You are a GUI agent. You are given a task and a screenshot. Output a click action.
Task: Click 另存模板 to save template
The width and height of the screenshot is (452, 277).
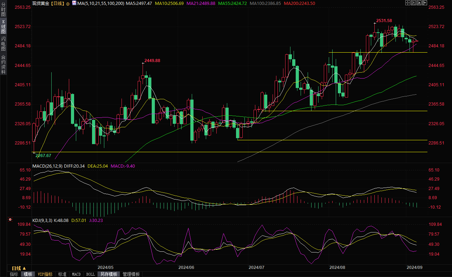(109, 274)
